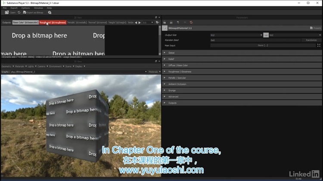Click the Main Input None button
This screenshot has width=323, height=181.
point(263,46)
